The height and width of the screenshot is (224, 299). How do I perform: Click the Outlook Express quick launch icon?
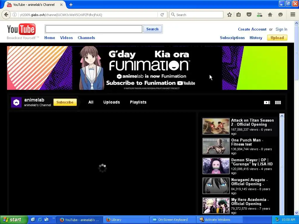[x=46, y=220]
